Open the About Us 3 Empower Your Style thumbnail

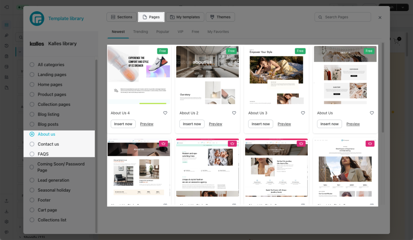(x=276, y=75)
